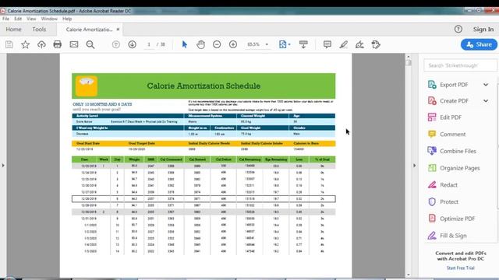Open Redact tool
The width and height of the screenshot is (499, 280).
[x=448, y=185]
